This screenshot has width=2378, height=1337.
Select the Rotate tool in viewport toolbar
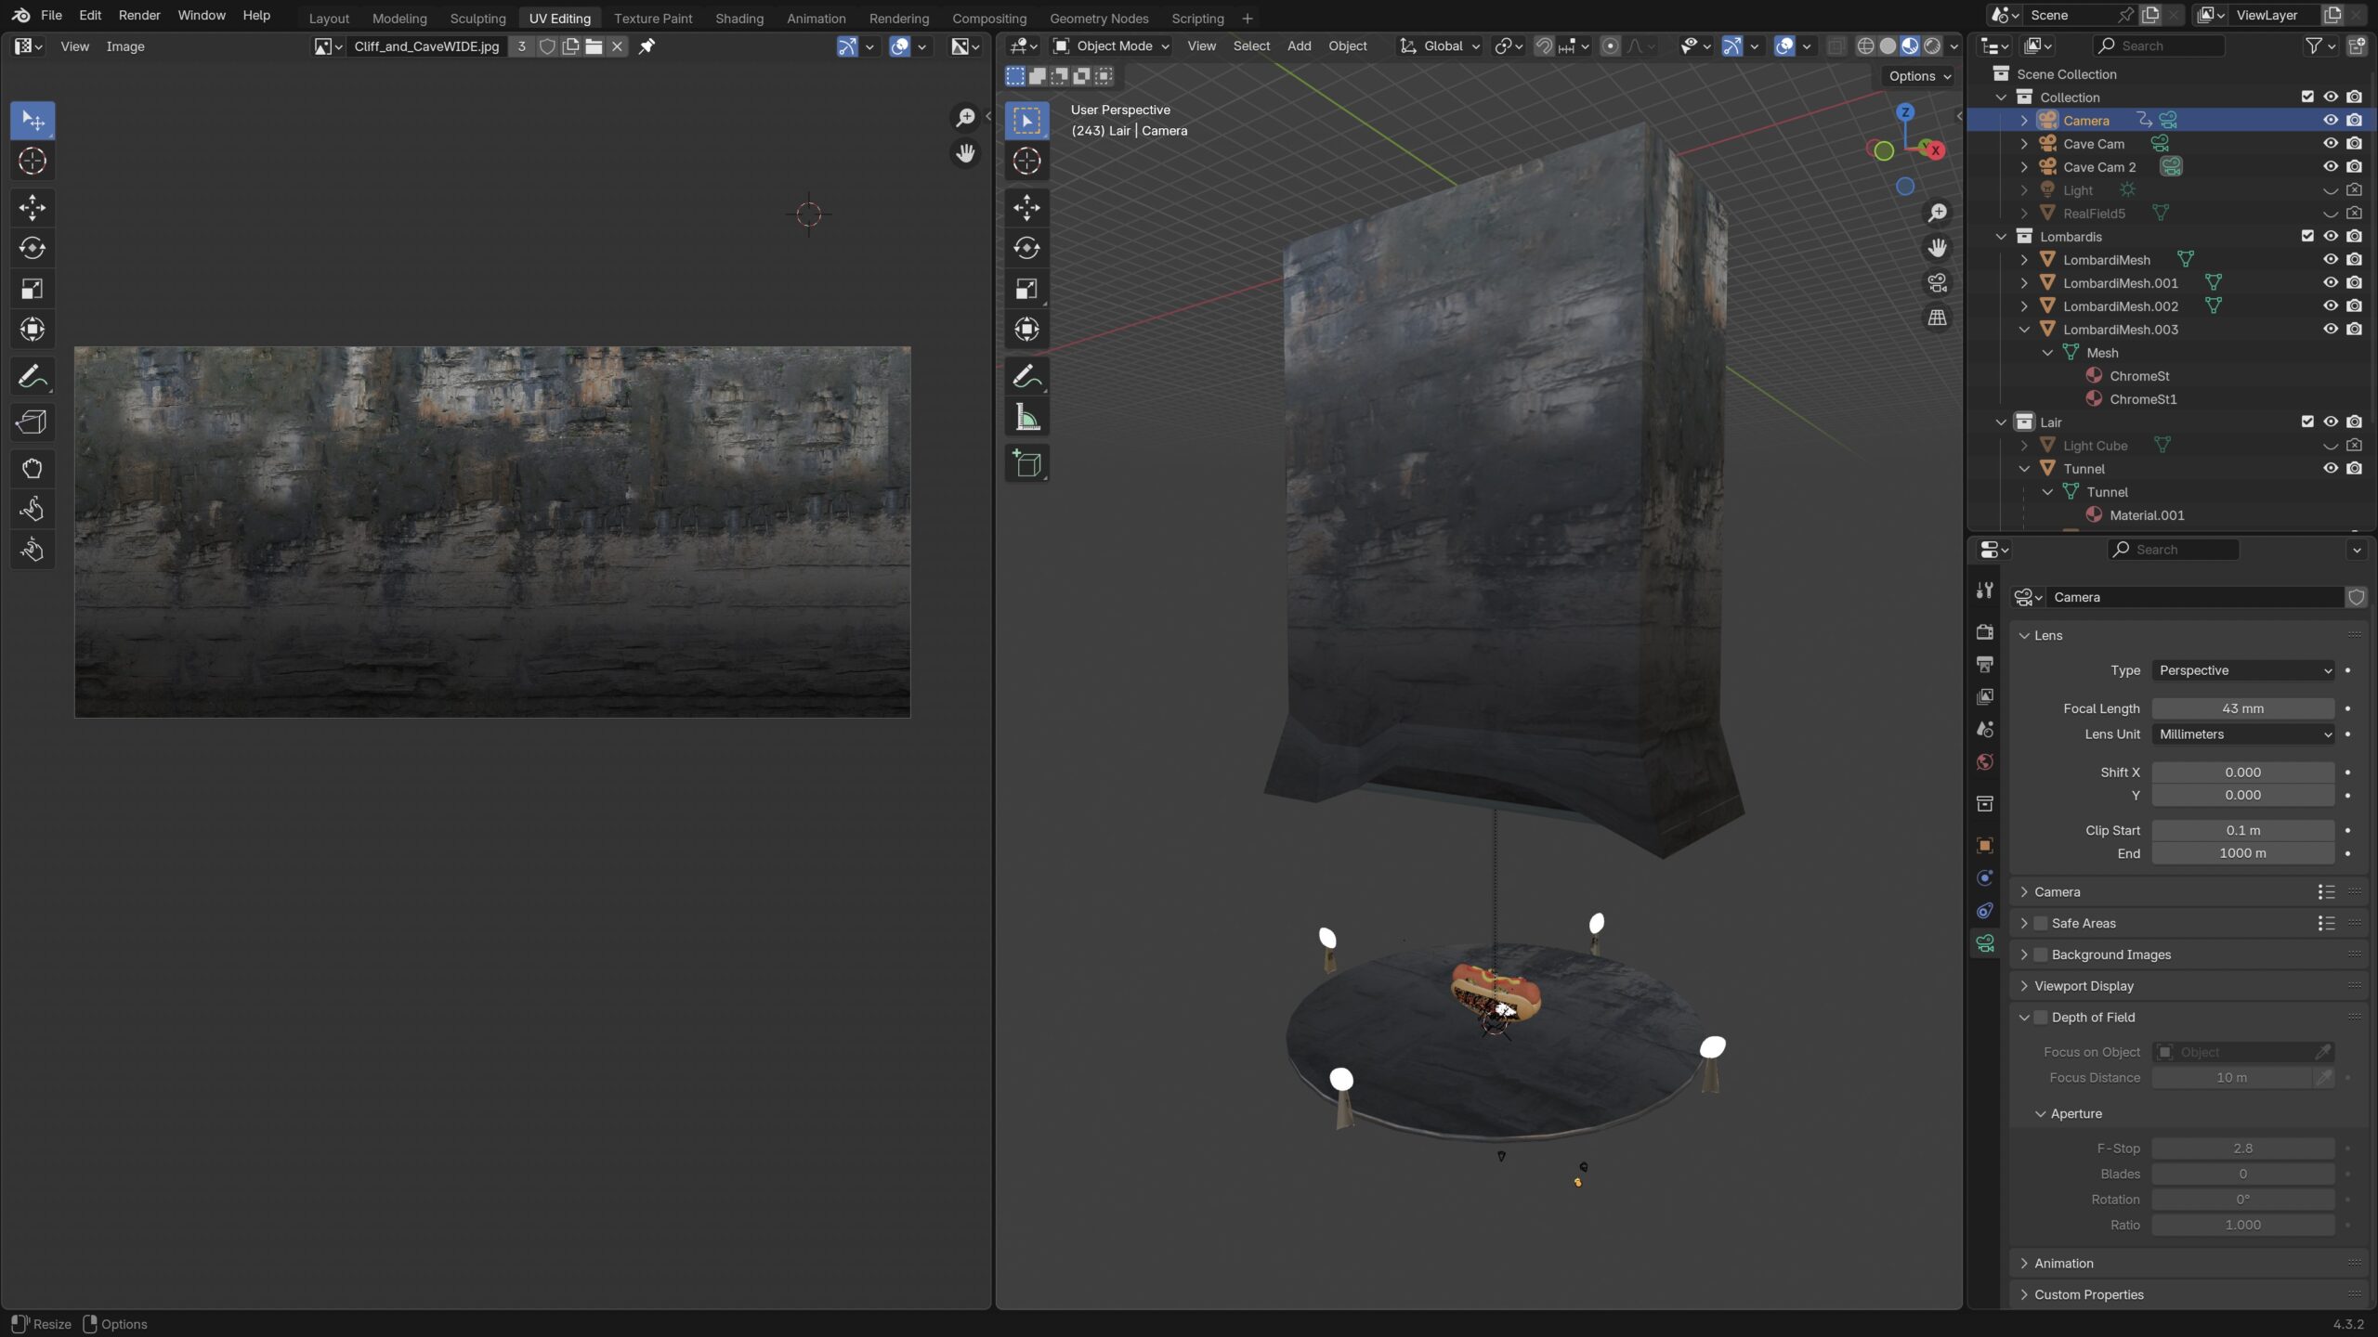[x=1026, y=248]
